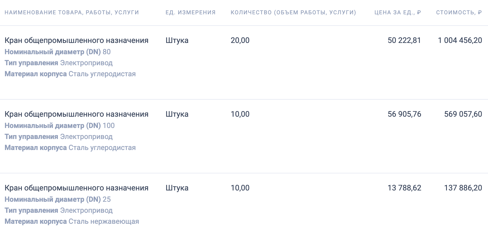Screen dimensions: 488x240
Task: Click the total cost 1 004 456,20
Action: click(460, 40)
